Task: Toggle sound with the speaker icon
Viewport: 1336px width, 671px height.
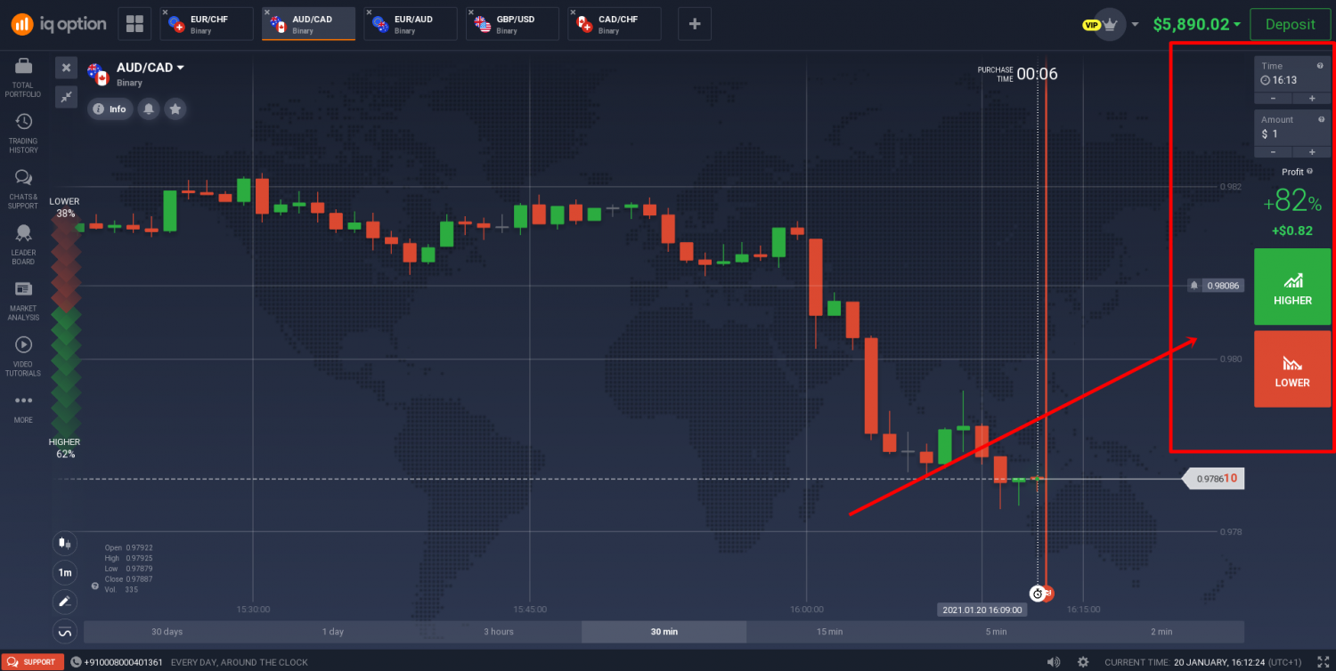Action: click(x=1054, y=662)
